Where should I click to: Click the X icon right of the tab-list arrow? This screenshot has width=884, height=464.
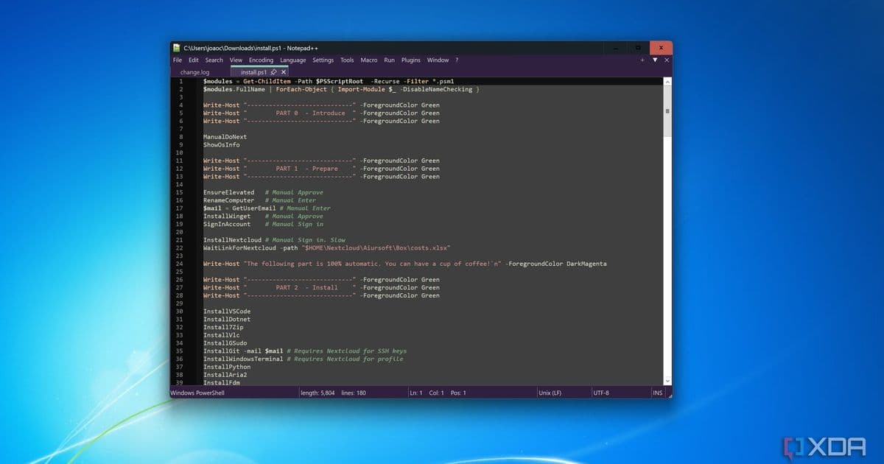pyautogui.click(x=667, y=60)
